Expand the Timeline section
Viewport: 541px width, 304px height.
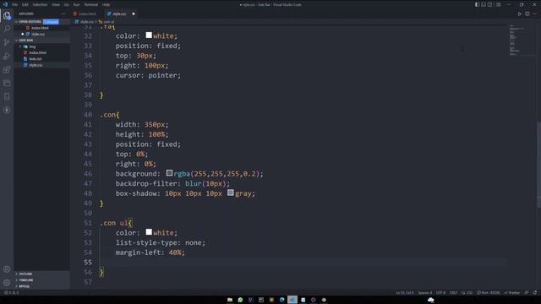(26, 280)
